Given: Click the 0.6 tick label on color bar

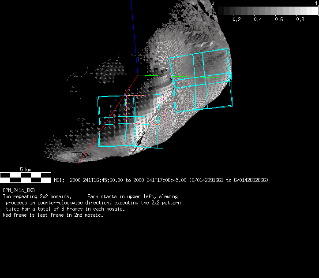Looking at the screenshot, I should [279, 20].
